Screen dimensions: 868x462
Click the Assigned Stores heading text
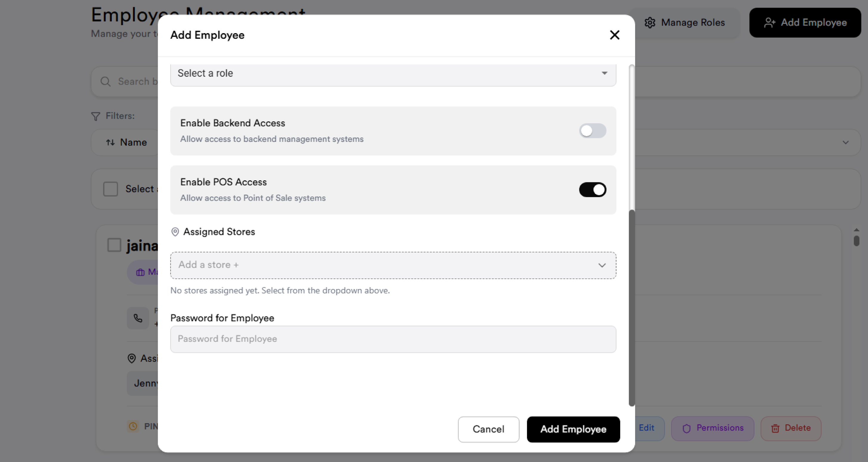point(219,232)
